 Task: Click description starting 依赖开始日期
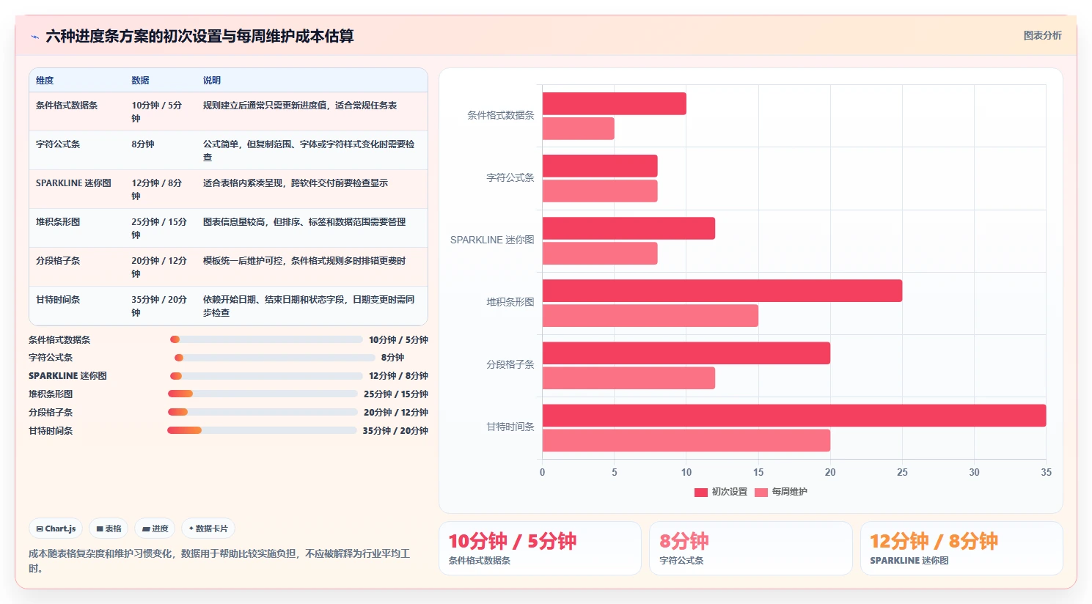tap(309, 306)
